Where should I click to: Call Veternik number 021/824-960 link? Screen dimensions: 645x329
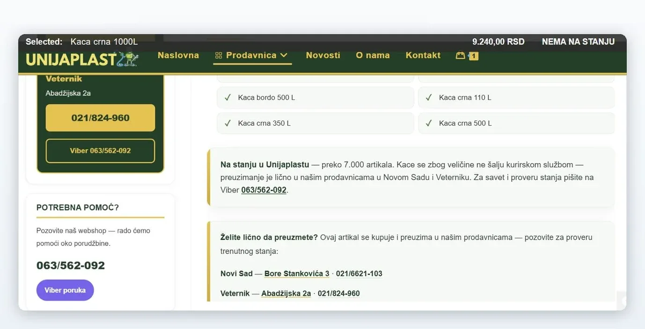(x=339, y=293)
